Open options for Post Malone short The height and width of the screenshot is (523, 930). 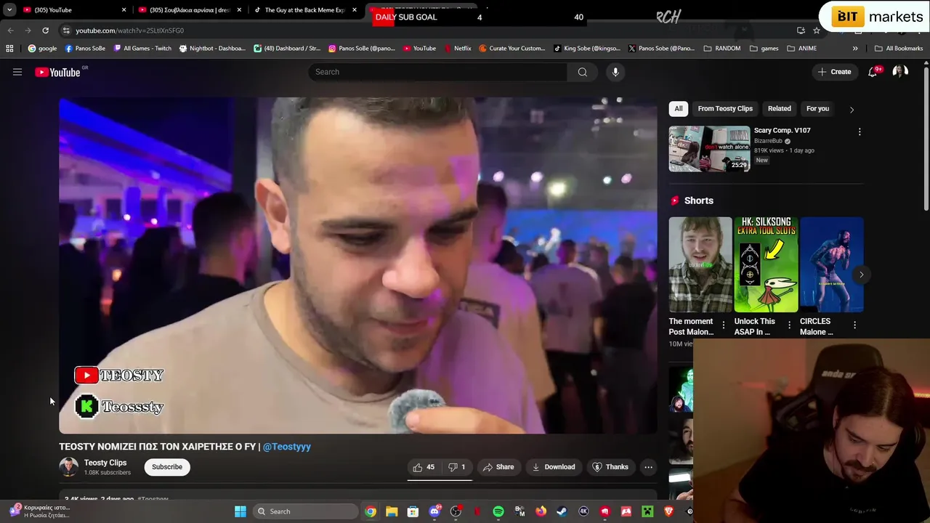pos(723,325)
